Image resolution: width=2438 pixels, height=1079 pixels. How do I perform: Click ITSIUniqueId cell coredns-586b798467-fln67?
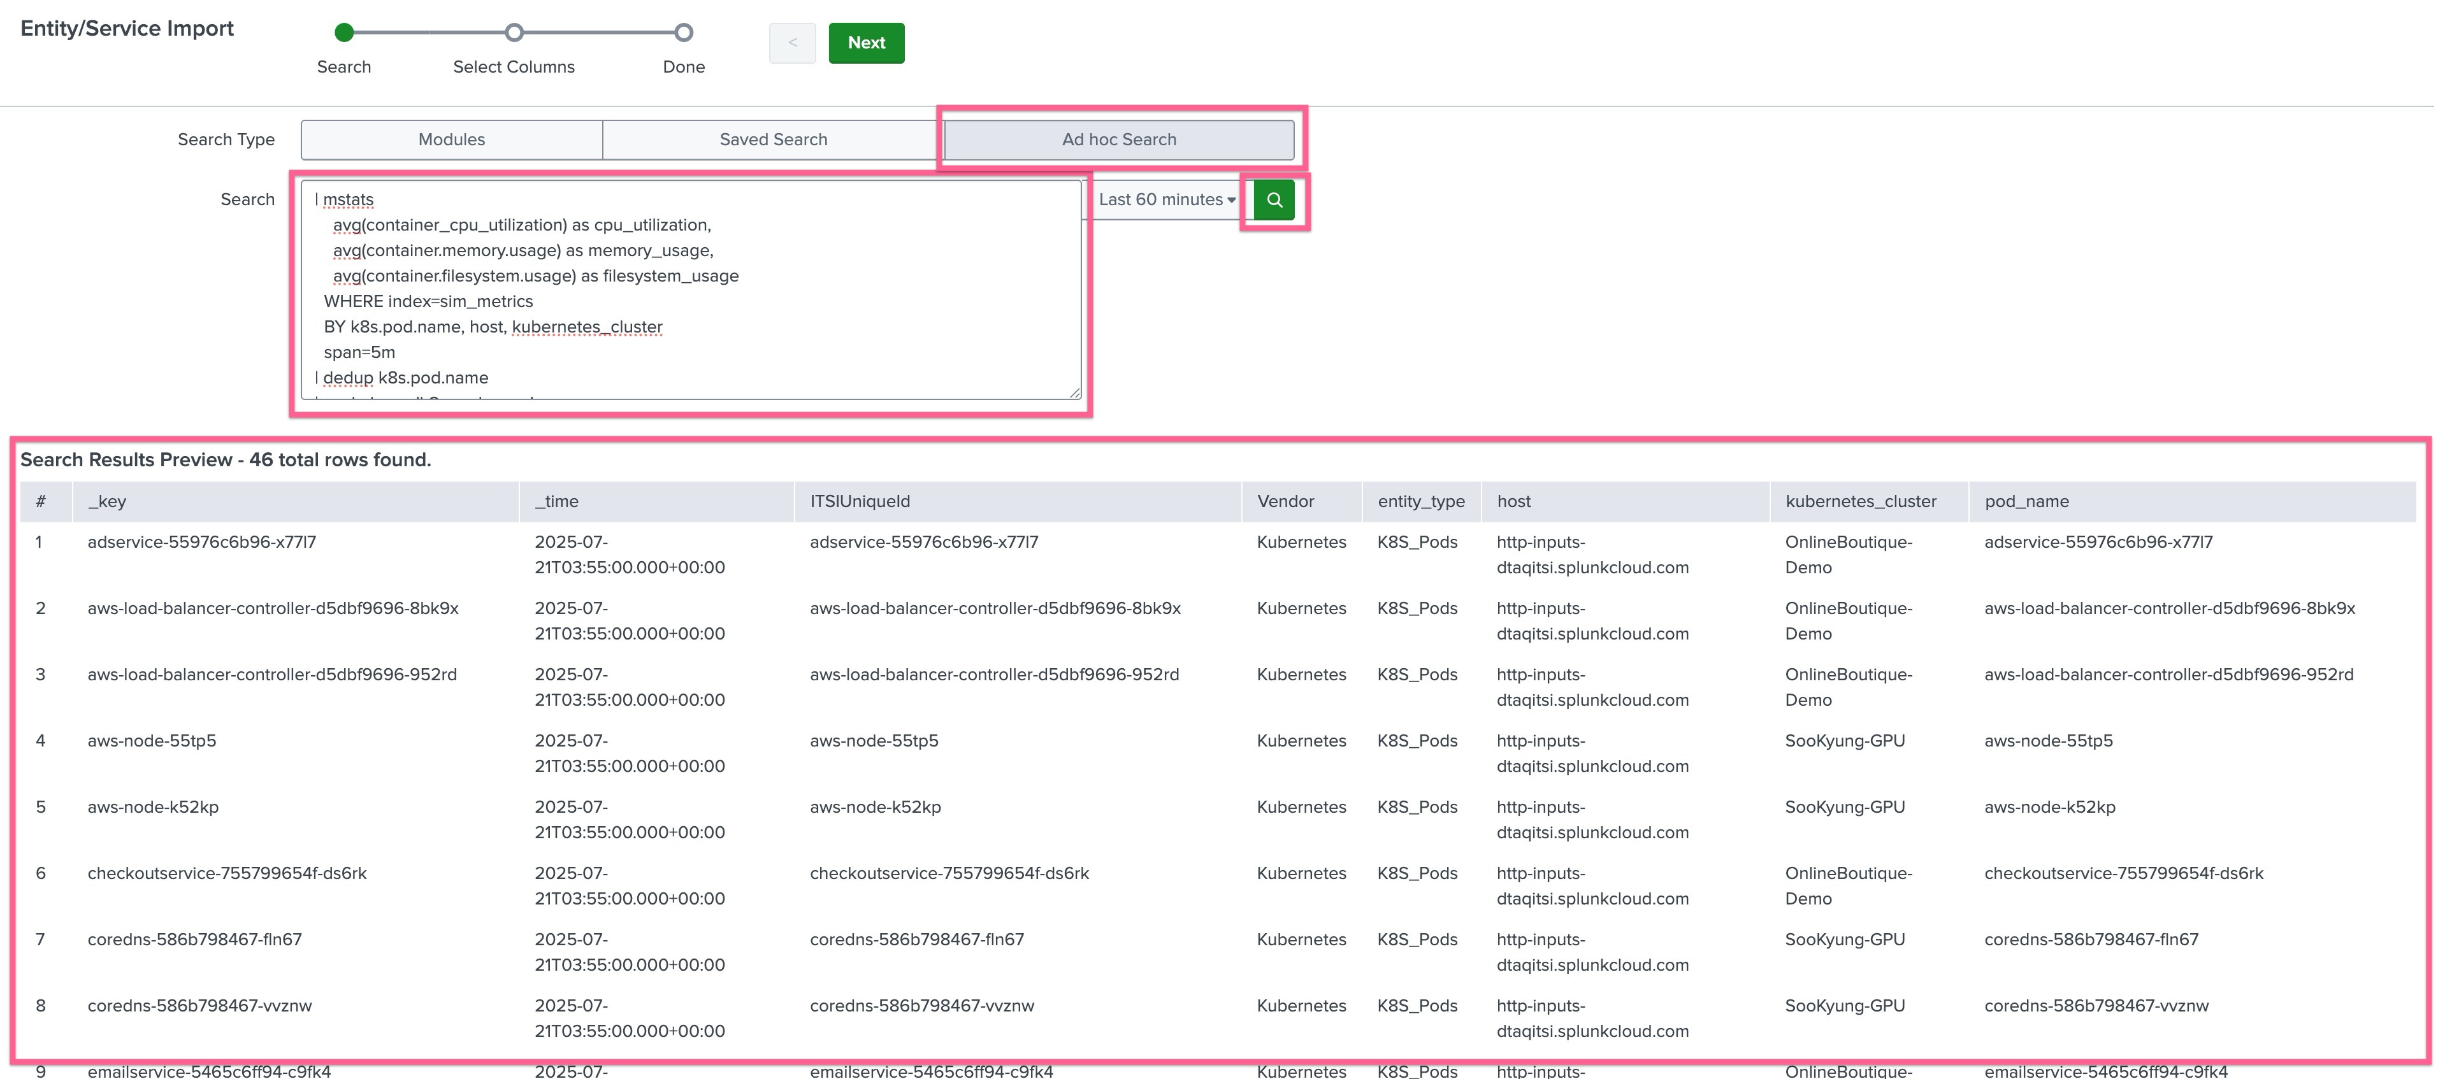tap(916, 939)
